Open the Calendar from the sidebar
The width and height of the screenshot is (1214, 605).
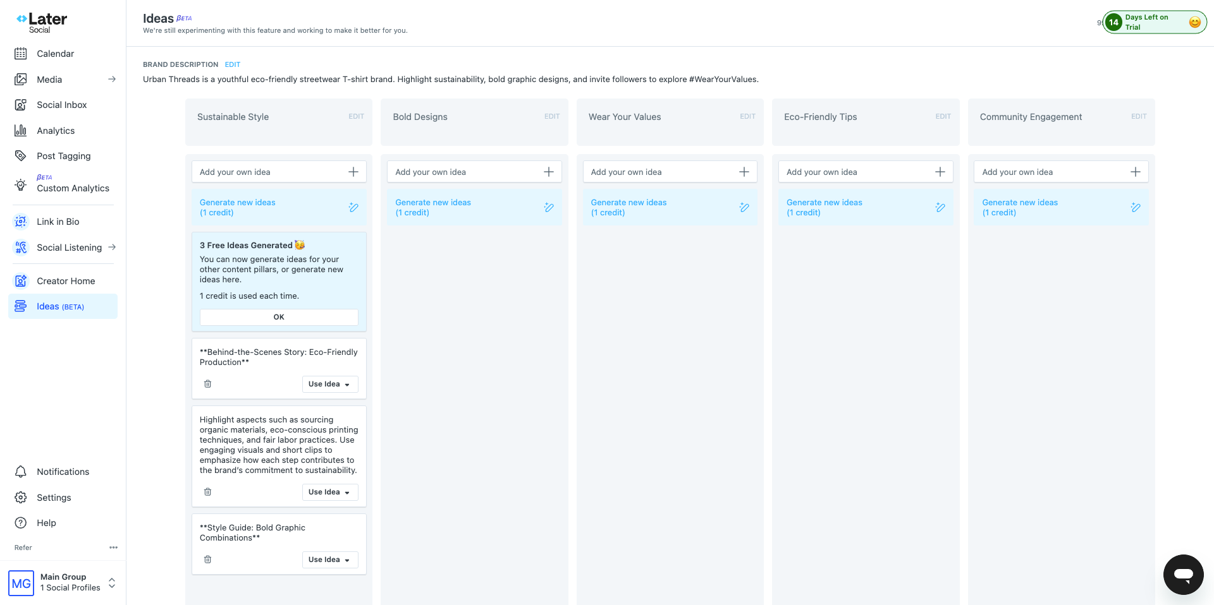55,54
